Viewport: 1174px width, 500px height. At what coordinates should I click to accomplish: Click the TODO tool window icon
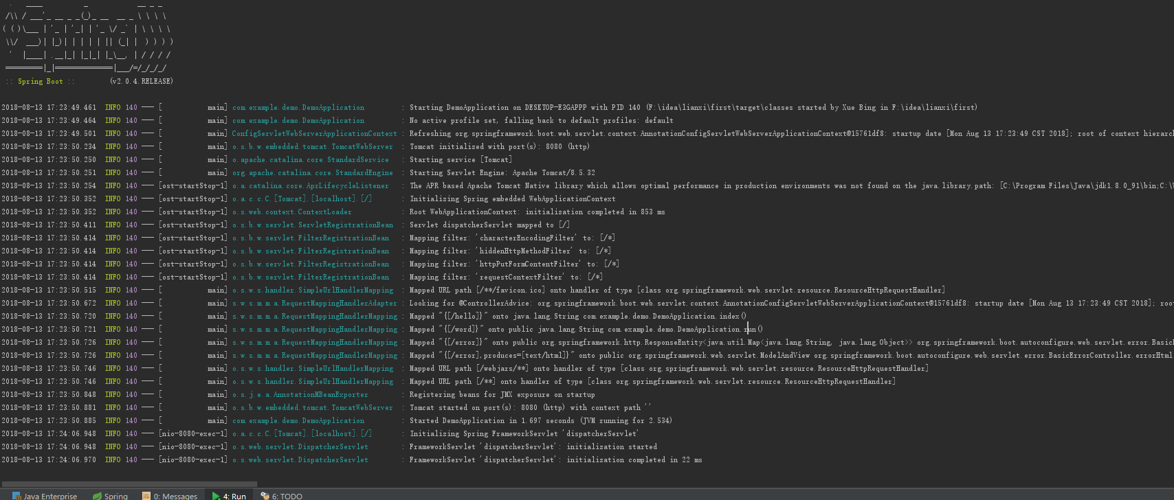pos(265,496)
